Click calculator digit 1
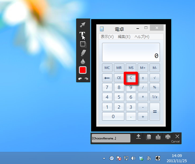 107,107
